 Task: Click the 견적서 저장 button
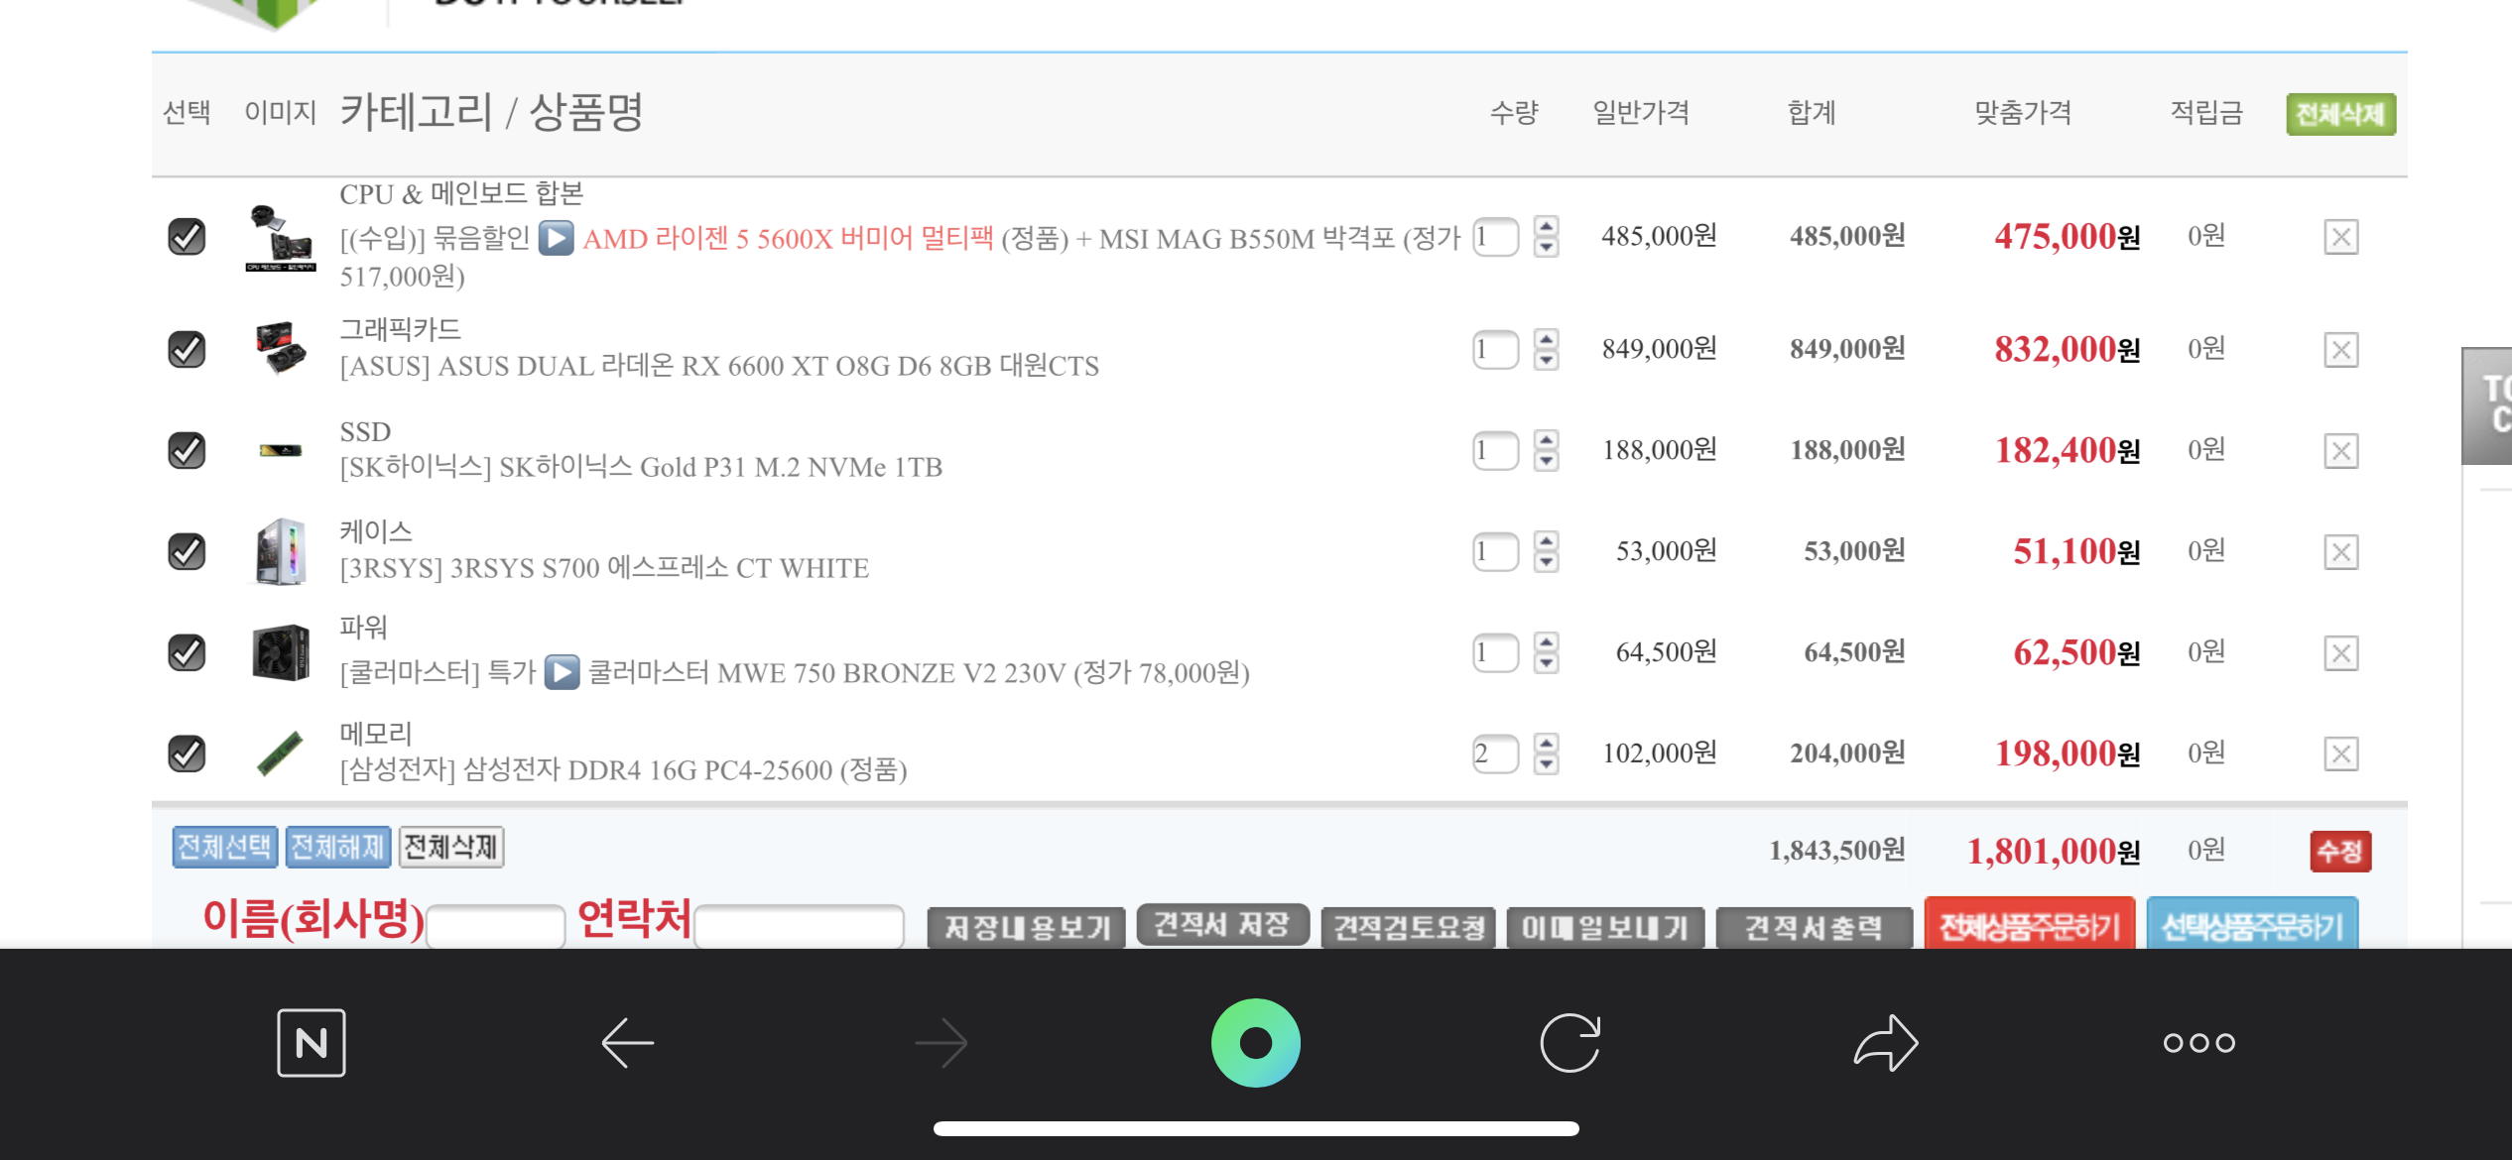coord(1222,925)
